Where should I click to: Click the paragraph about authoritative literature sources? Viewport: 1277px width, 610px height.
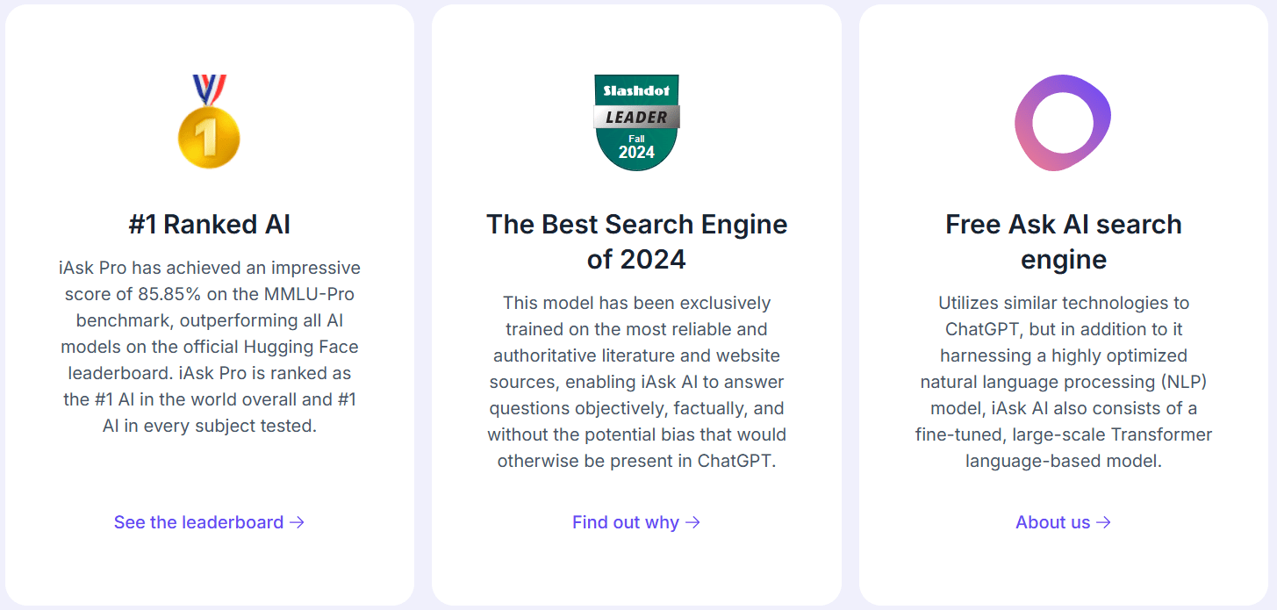(x=636, y=382)
